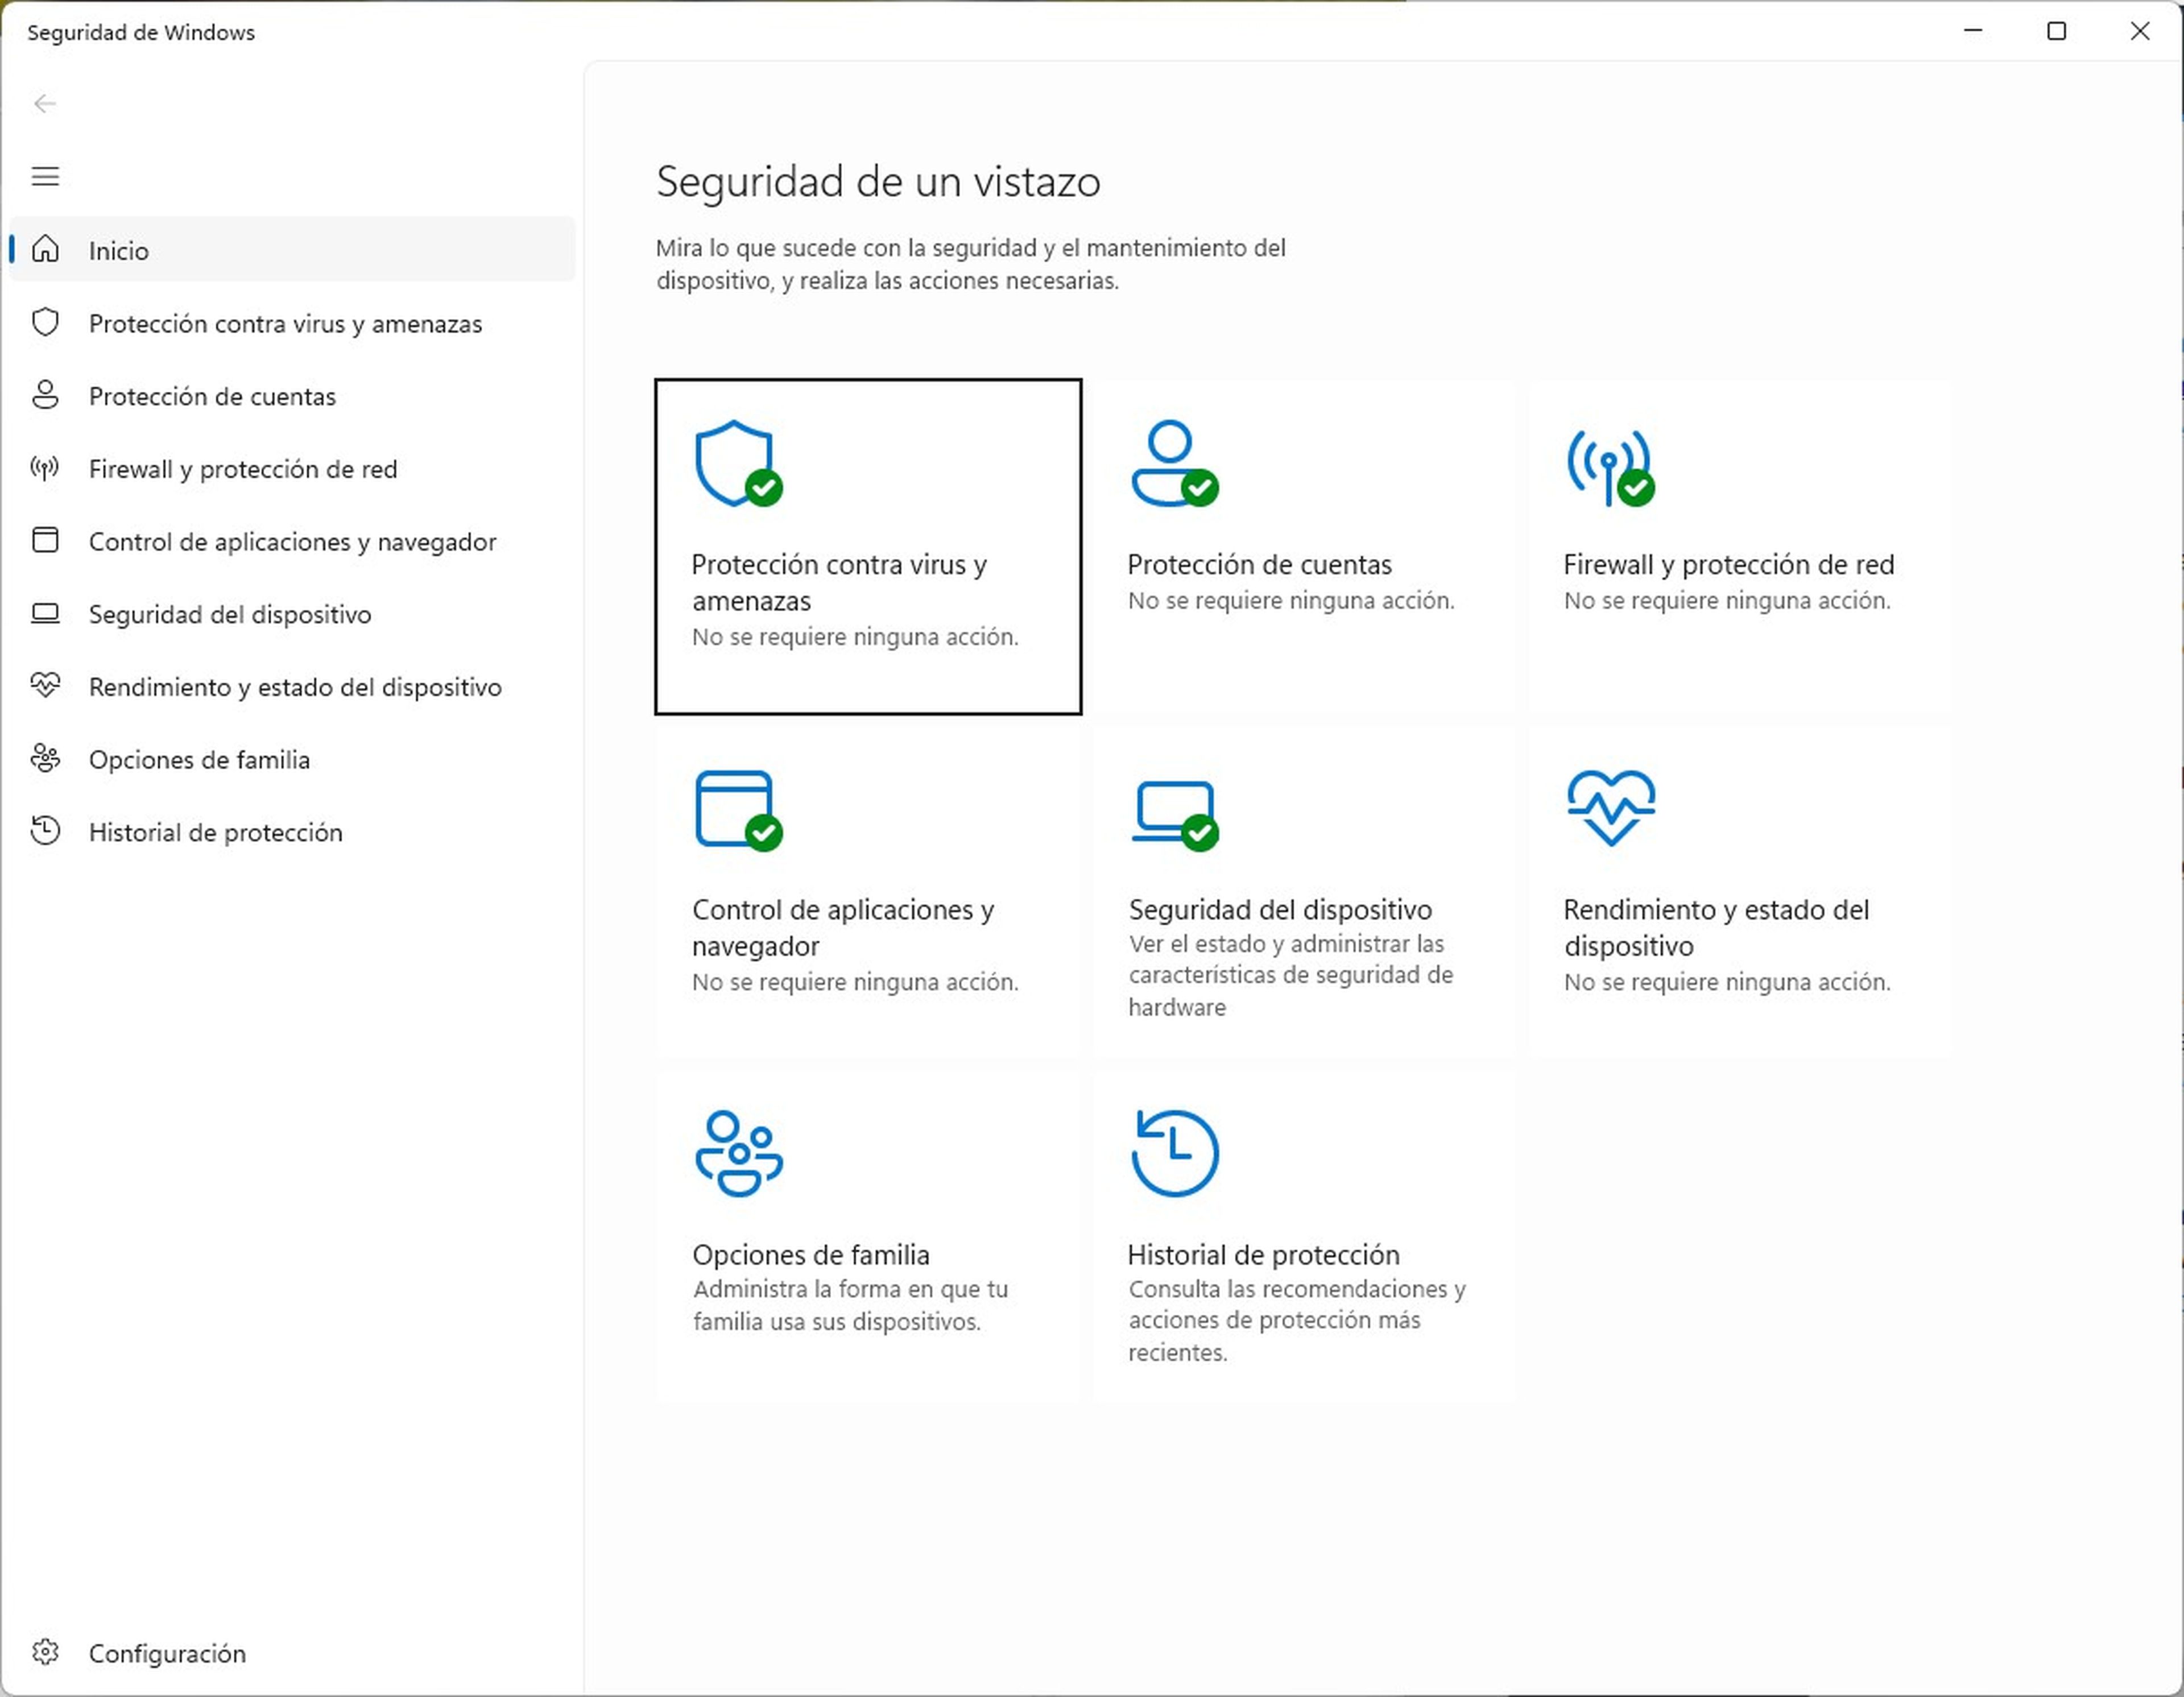Screen dimensions: 2184x1697
Task: Click the large shield icon with green check
Action: coord(739,464)
